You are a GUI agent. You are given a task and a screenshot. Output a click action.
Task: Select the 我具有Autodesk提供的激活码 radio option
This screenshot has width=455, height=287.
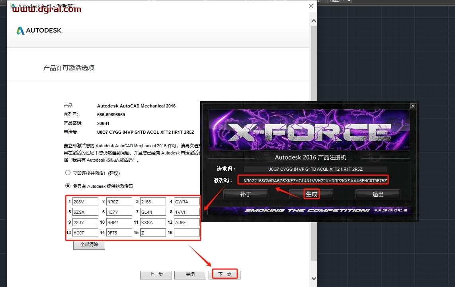(x=67, y=186)
